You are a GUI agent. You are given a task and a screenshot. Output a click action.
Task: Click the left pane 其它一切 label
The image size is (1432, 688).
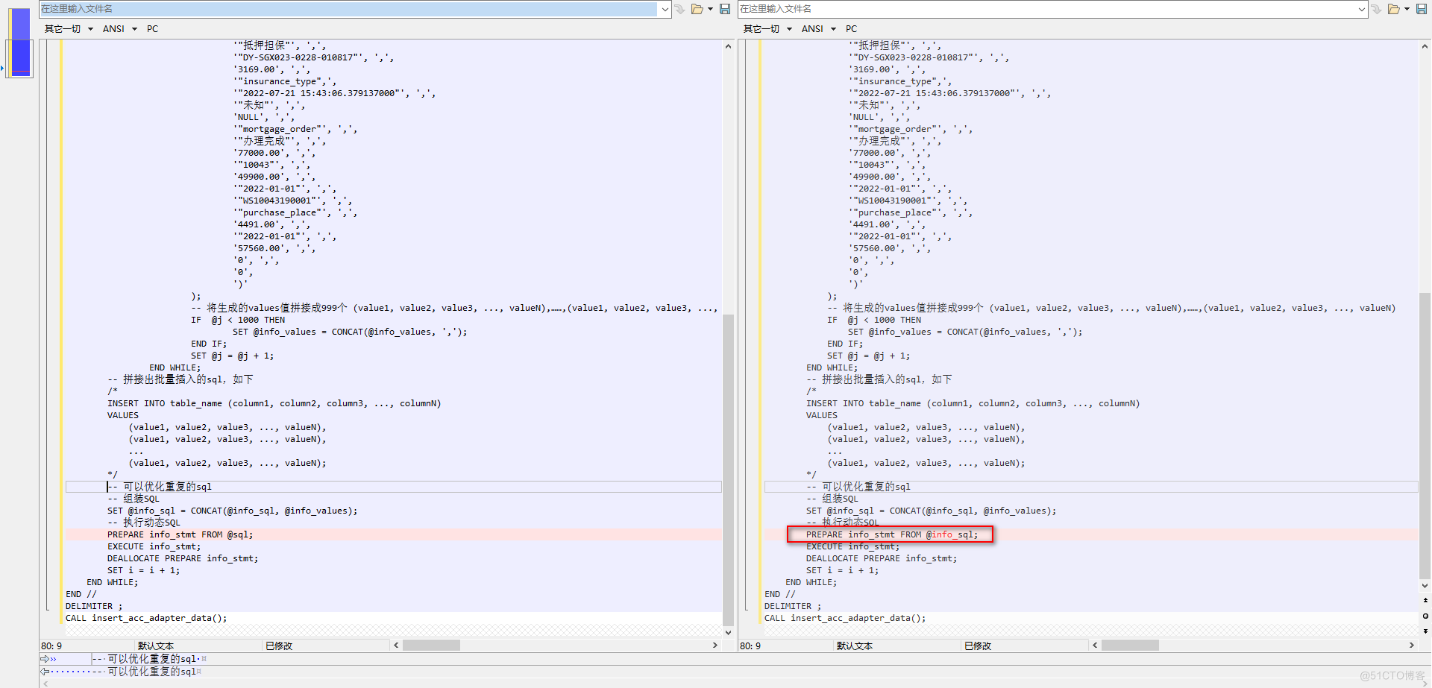pyautogui.click(x=63, y=29)
